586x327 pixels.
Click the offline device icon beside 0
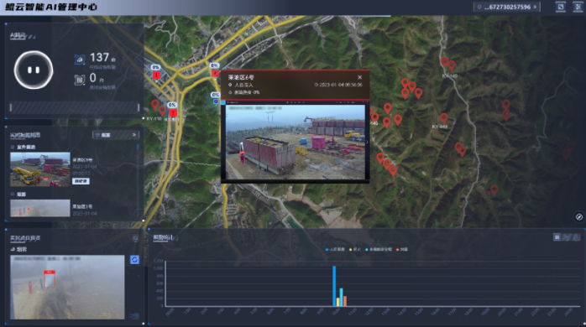79,80
